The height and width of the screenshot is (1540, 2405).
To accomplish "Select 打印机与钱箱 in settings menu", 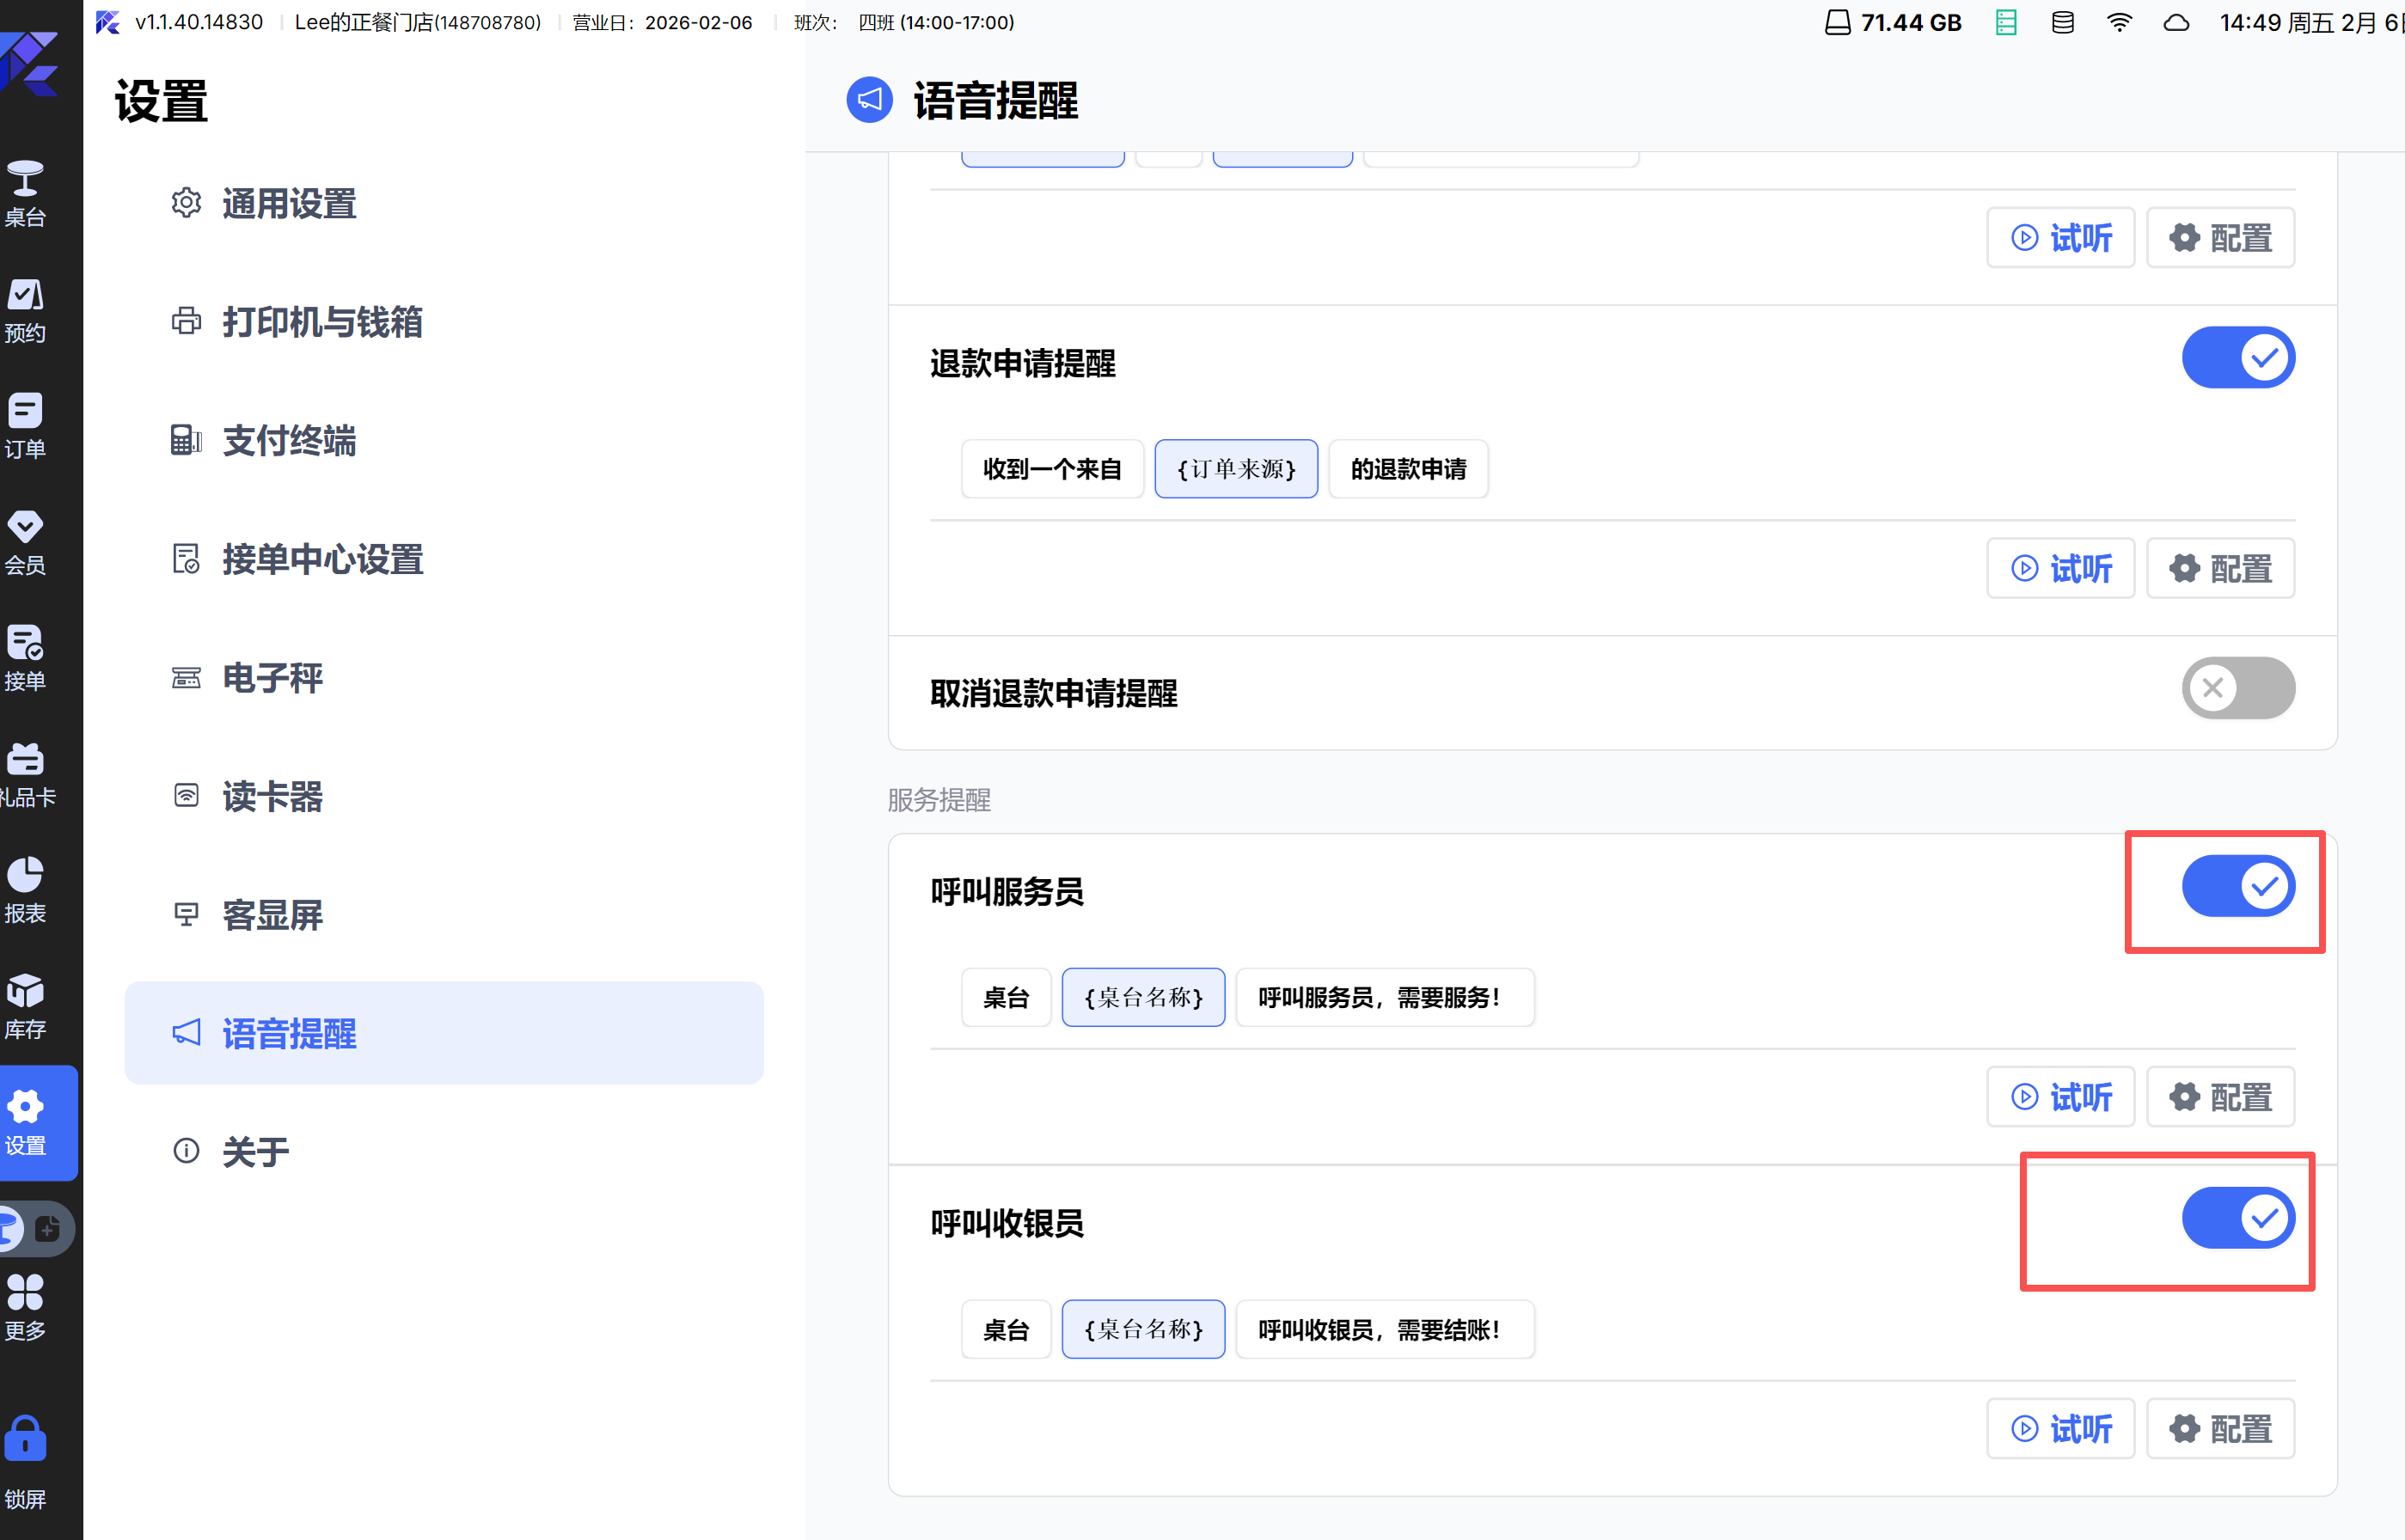I will click(322, 322).
